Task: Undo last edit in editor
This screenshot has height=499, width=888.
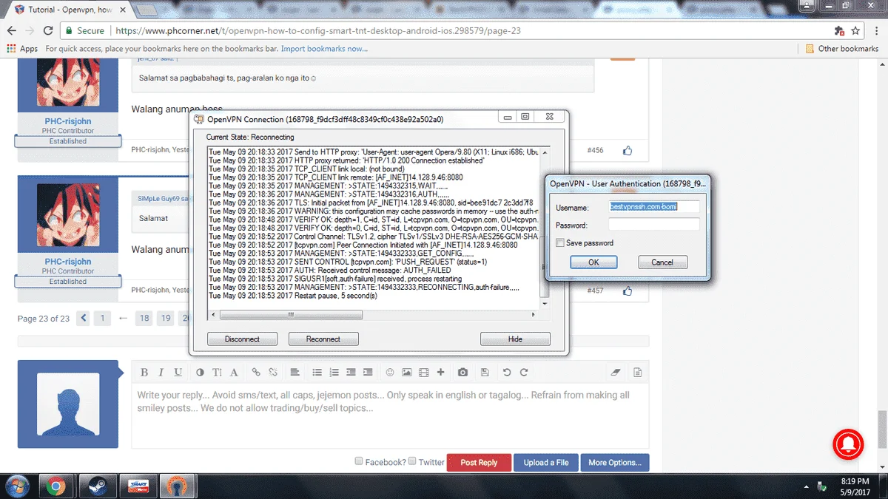Action: tap(506, 372)
